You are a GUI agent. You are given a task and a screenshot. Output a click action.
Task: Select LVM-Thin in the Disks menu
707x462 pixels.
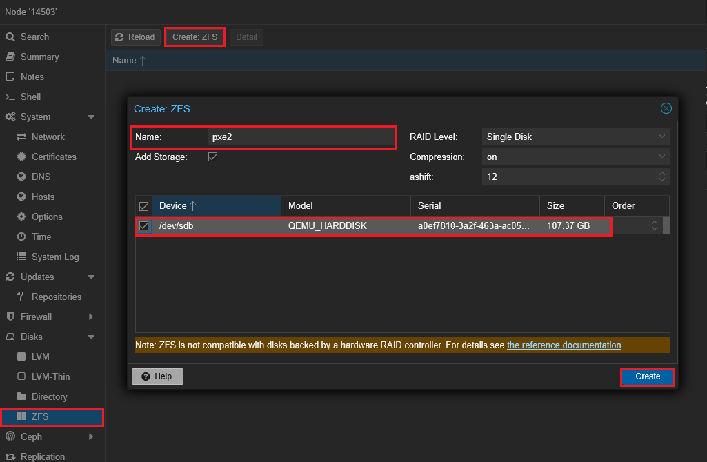click(50, 377)
